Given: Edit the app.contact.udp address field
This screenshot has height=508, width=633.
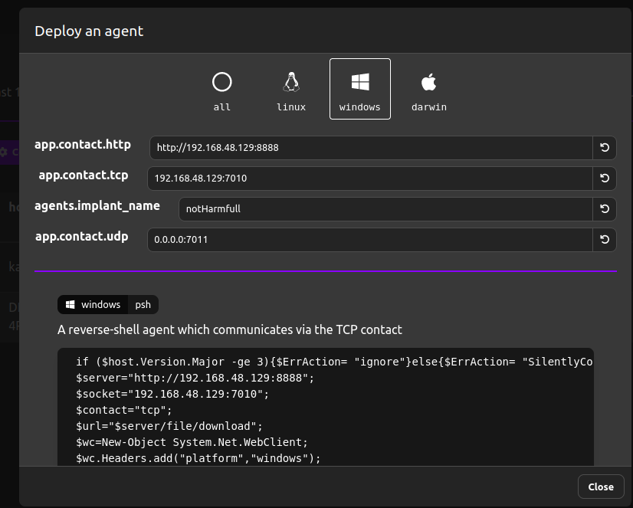Looking at the screenshot, I should click(370, 240).
